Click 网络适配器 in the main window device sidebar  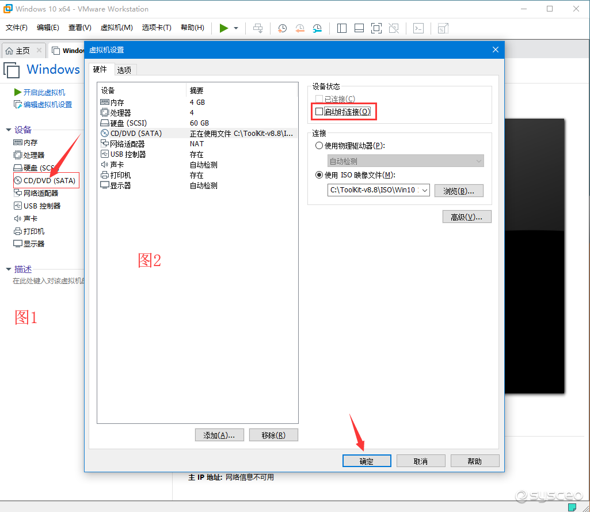pos(36,193)
